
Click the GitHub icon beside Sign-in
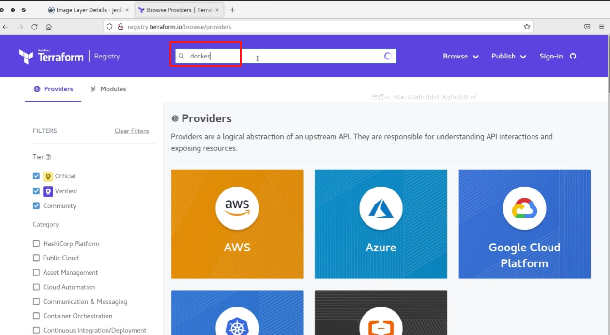click(573, 56)
